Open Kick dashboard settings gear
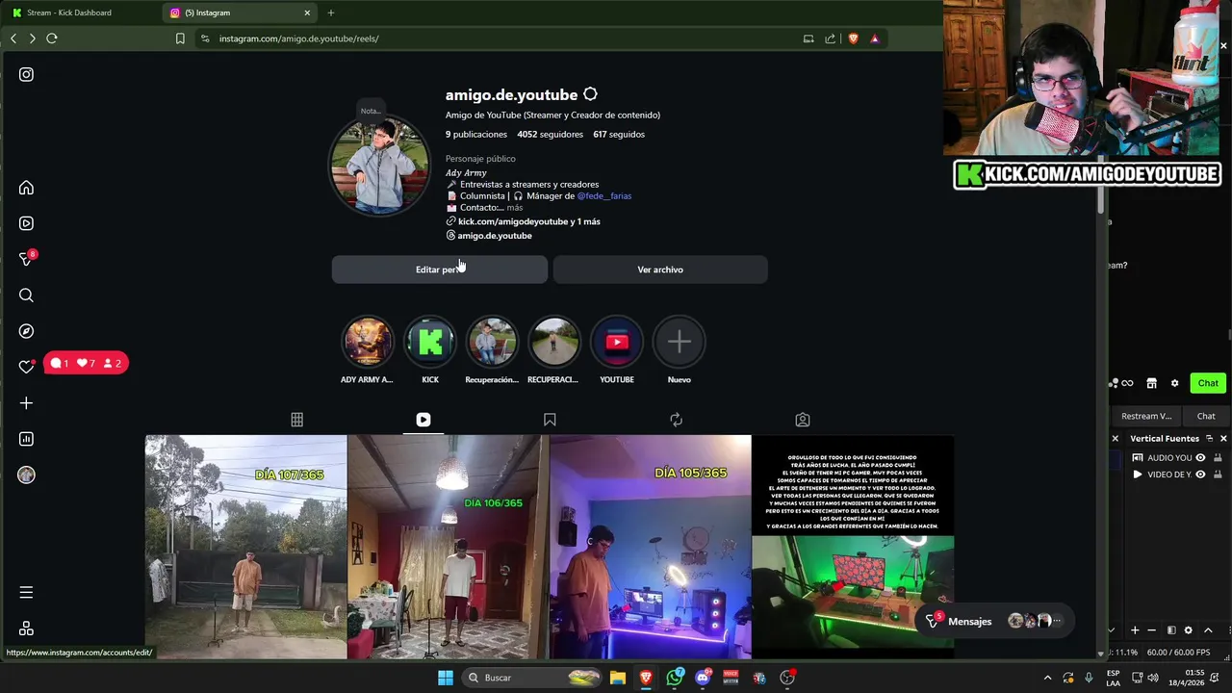The height and width of the screenshot is (693, 1232). click(1174, 383)
